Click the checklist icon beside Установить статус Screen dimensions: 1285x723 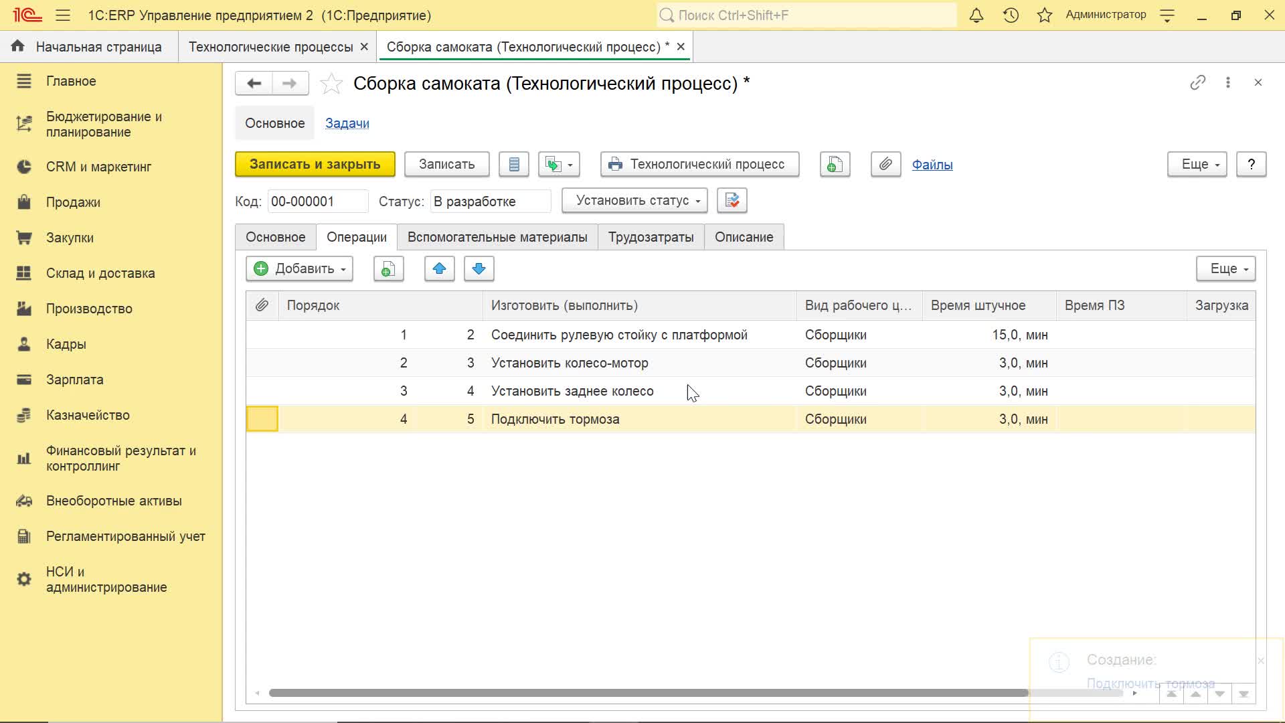tap(732, 201)
